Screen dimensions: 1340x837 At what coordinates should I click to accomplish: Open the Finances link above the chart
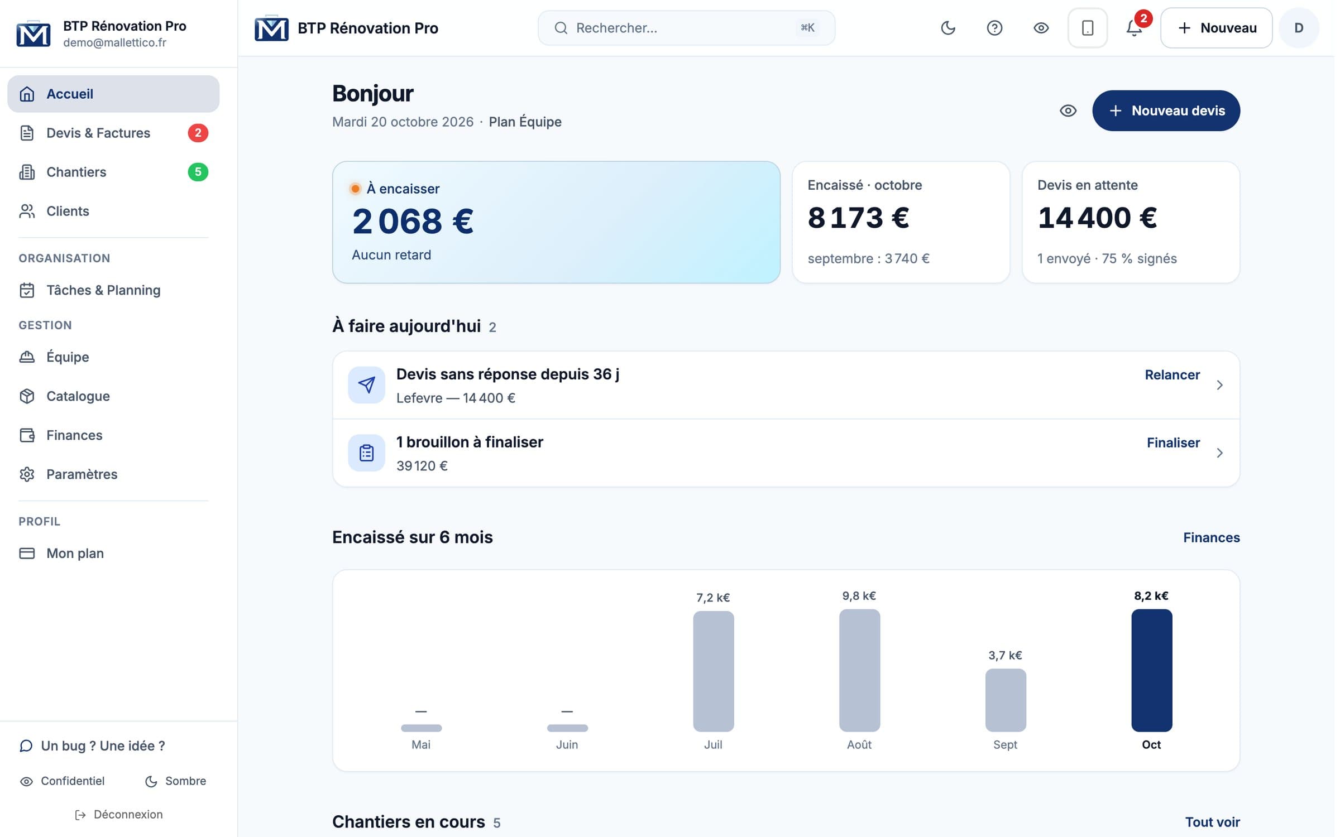[1212, 537]
